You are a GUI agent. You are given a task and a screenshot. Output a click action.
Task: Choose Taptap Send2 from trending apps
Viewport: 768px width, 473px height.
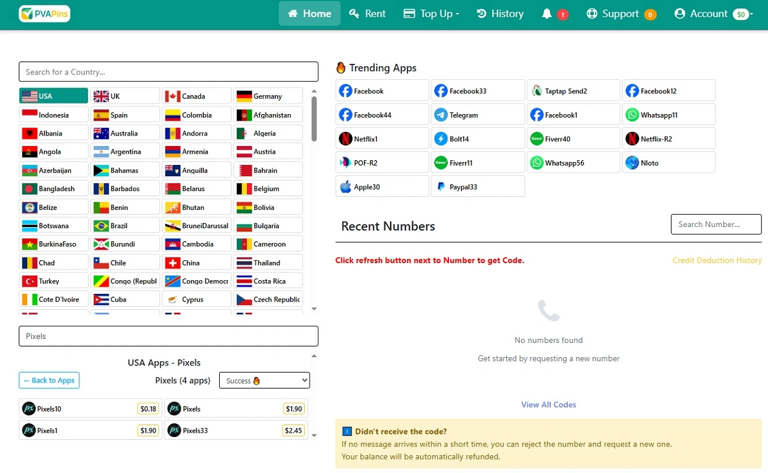click(x=573, y=91)
